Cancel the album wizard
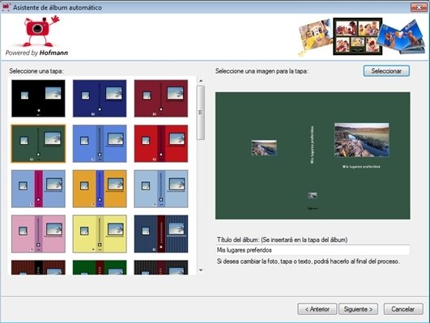The height and width of the screenshot is (323, 430). click(402, 309)
